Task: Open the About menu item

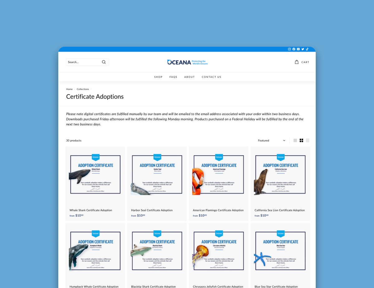Action: coord(189,77)
